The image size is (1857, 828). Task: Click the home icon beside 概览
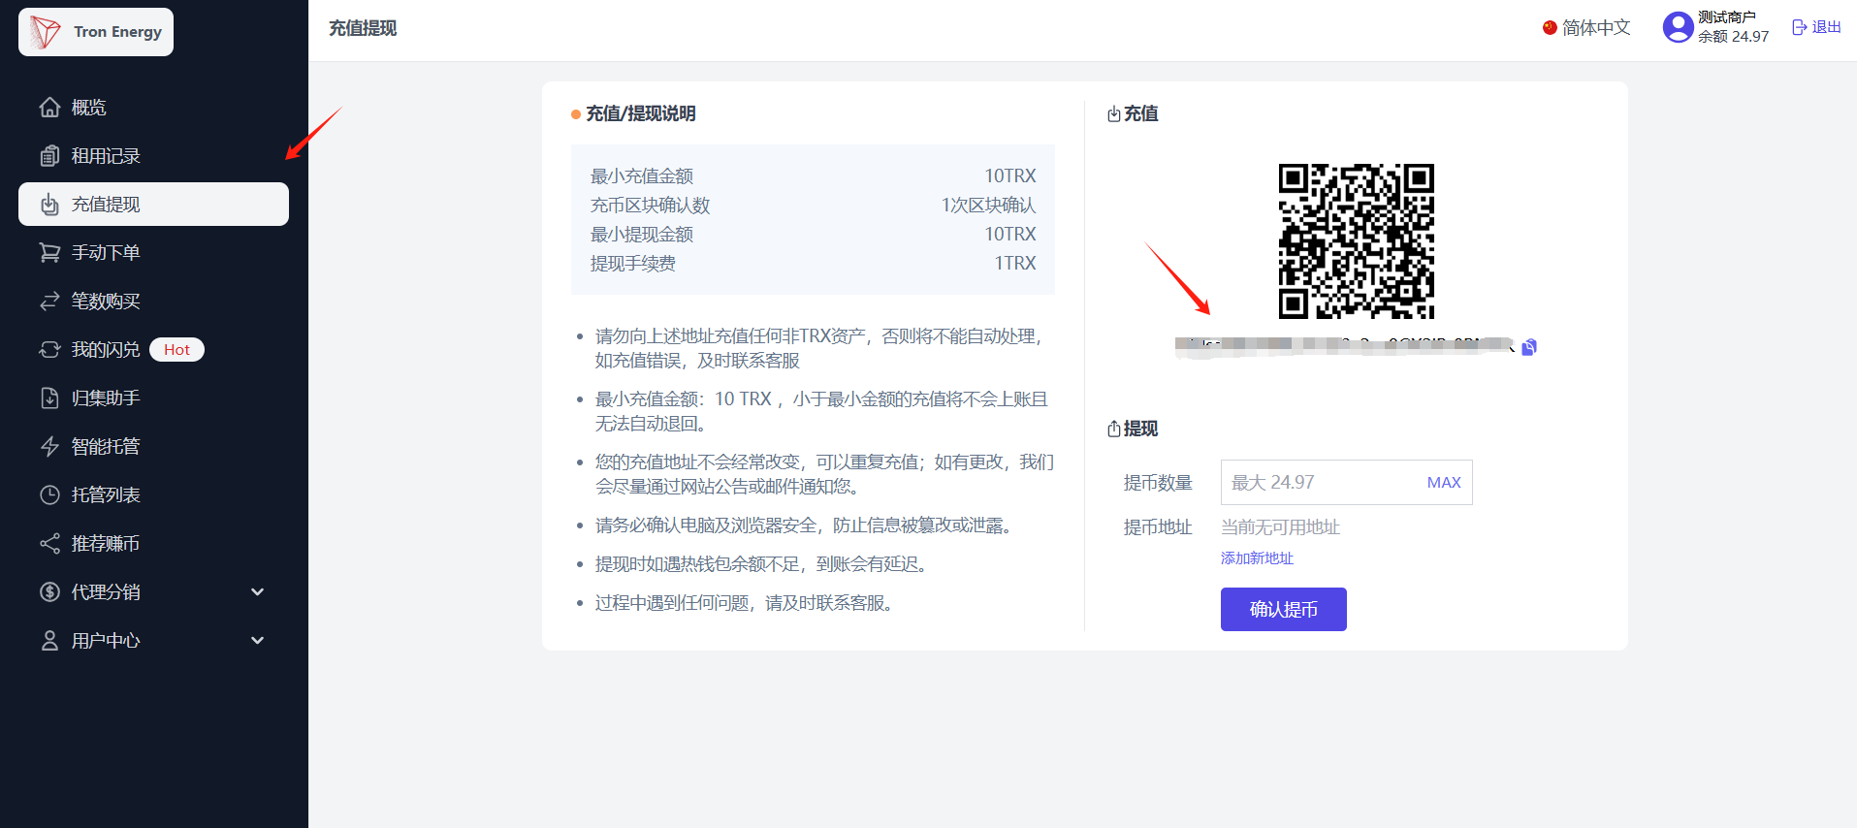tap(49, 108)
